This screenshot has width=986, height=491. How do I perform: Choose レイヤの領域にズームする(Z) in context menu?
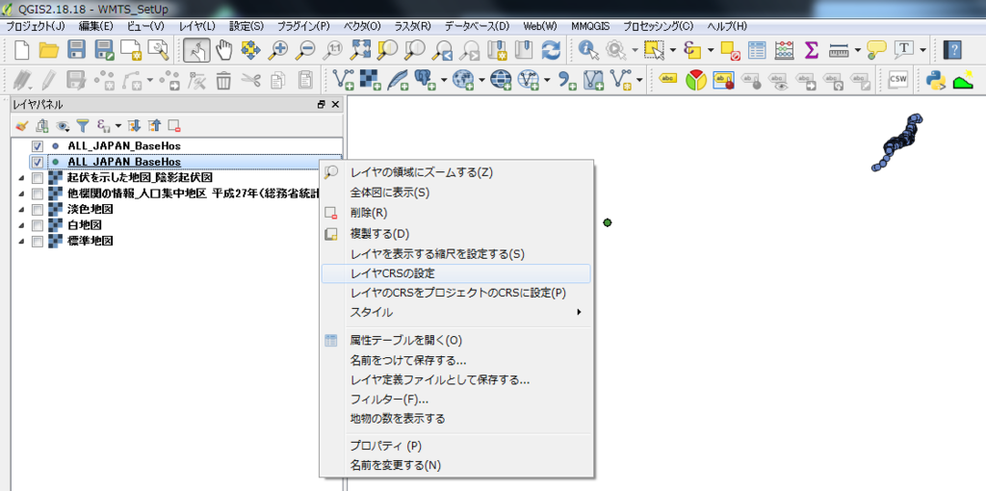click(x=455, y=172)
